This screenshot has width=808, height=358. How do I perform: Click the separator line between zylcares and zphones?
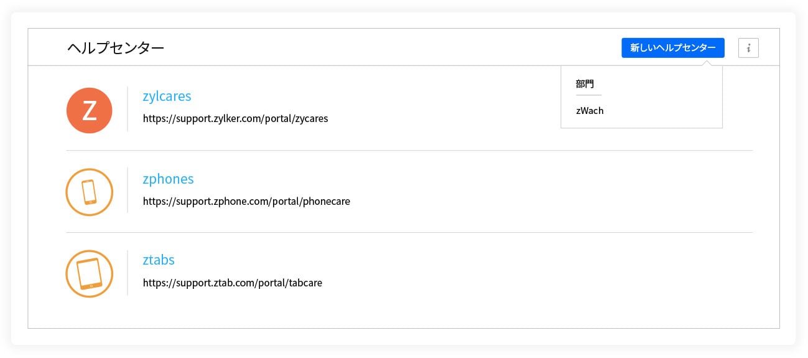click(409, 150)
